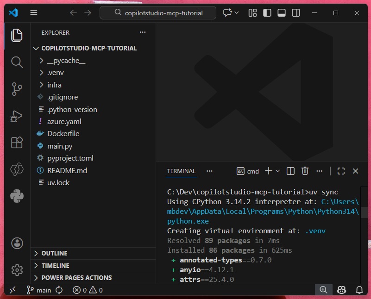The image size is (371, 299).
Task: Split the terminal panel
Action: tap(290, 171)
